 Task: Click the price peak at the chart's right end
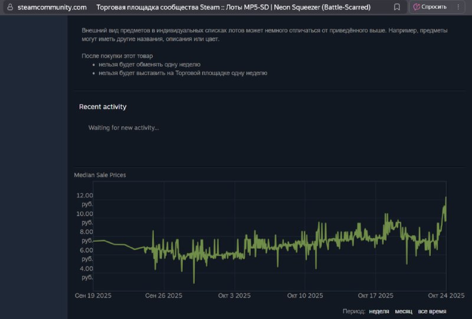click(x=446, y=198)
